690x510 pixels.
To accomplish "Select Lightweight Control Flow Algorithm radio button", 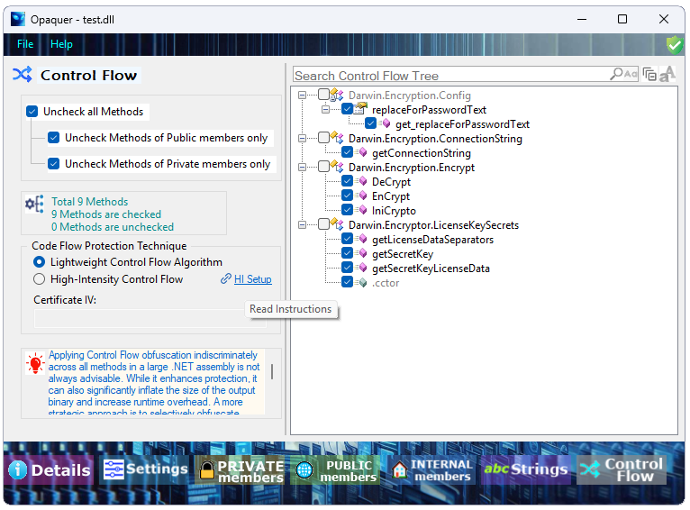I will pos(39,262).
